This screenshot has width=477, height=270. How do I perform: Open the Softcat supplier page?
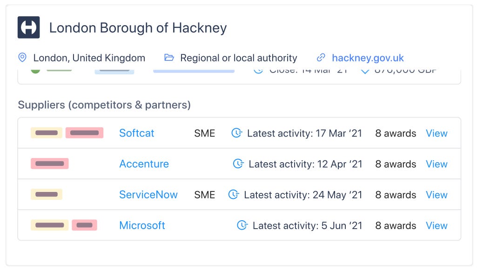(x=137, y=133)
